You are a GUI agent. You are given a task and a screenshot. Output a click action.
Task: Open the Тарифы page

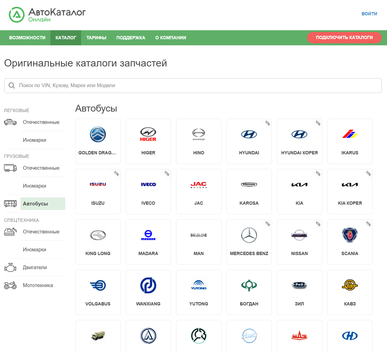(96, 38)
